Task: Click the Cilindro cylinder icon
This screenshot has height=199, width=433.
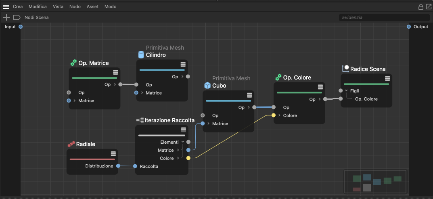Action: coord(141,55)
